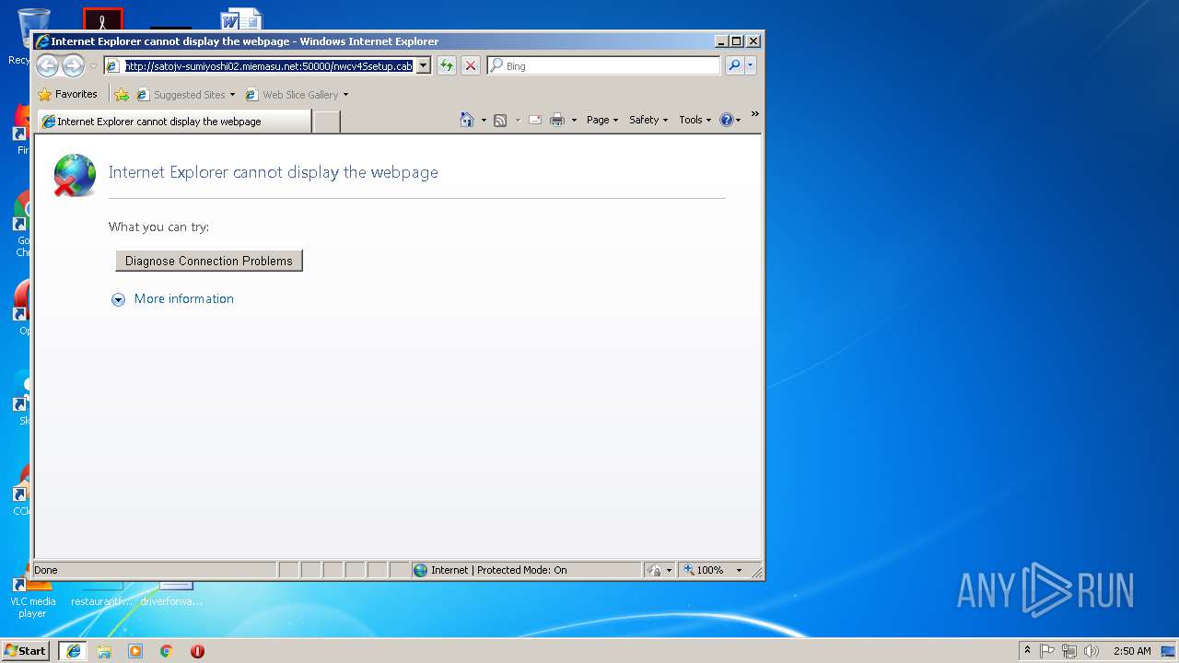Viewport: 1179px width, 663px height.
Task: Click the 'Done' status bar text
Action: 46,570
